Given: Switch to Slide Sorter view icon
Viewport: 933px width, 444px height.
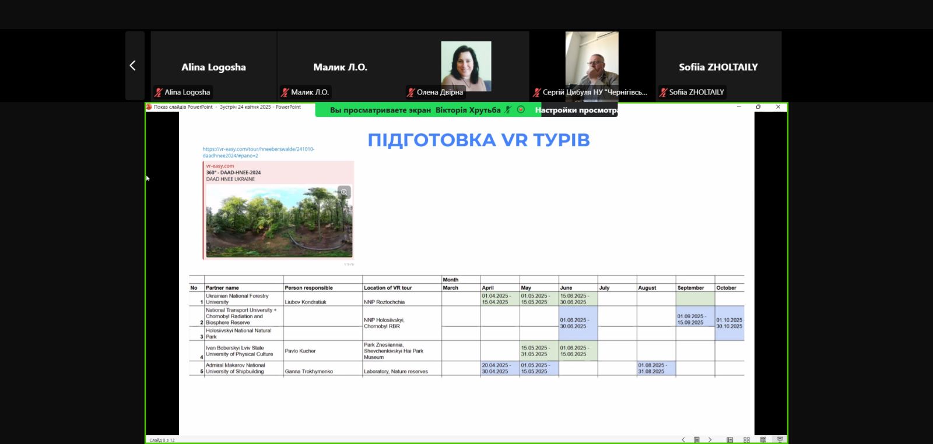Looking at the screenshot, I should [746, 440].
